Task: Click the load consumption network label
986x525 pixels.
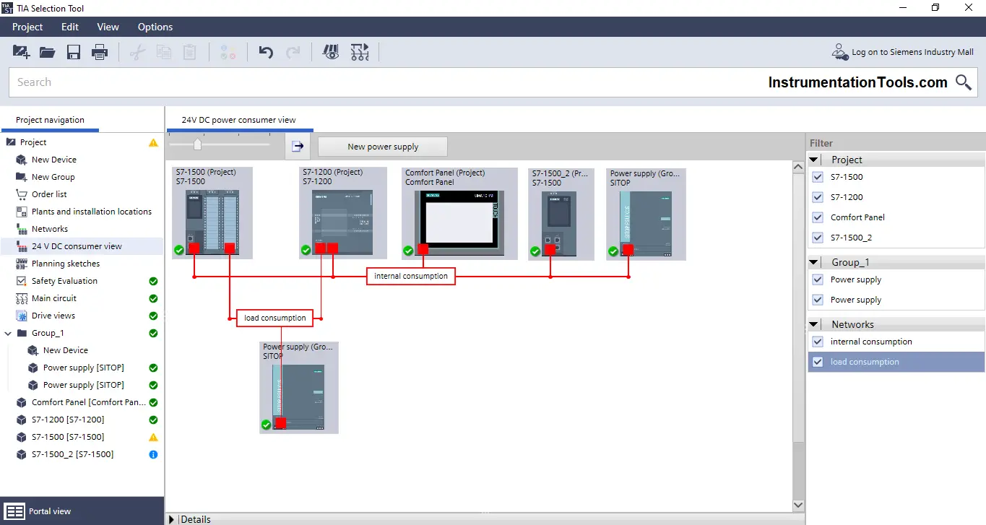Action: pos(275,318)
